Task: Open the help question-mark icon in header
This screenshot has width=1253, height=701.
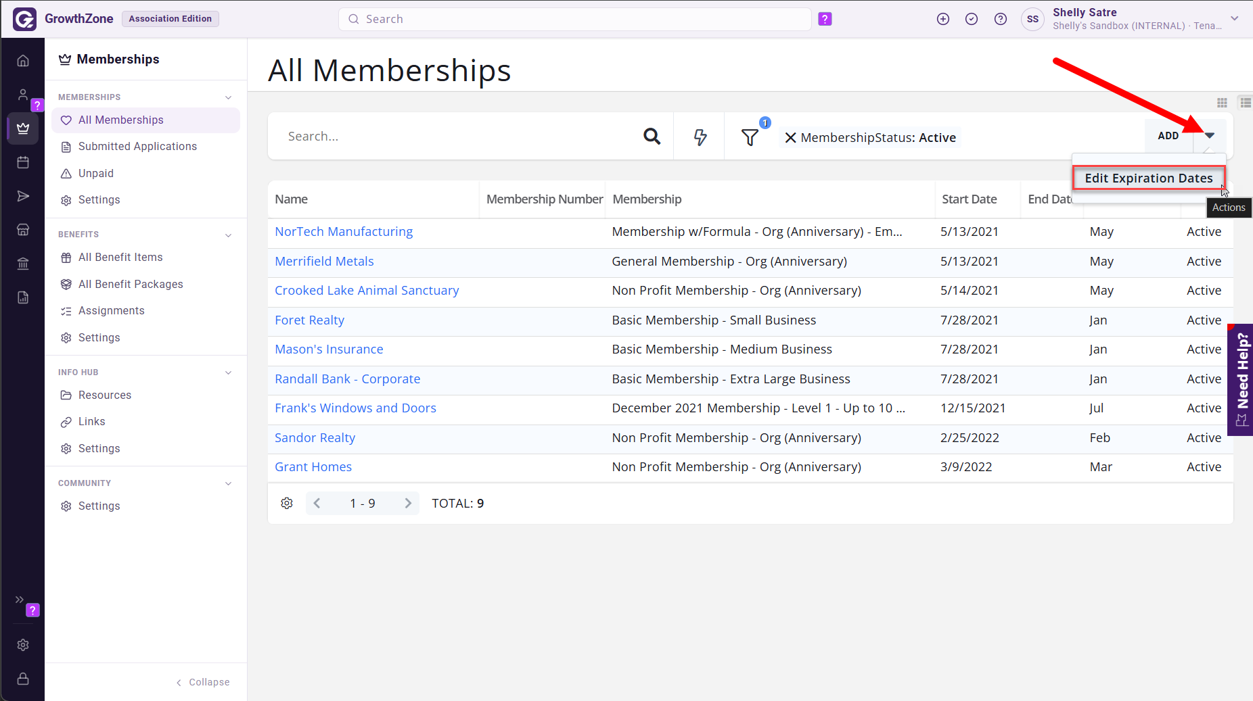Action: (x=1001, y=19)
